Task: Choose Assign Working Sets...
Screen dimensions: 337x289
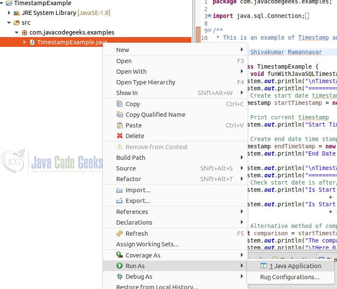Action: tap(176, 244)
